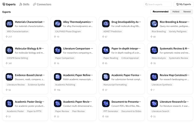Click the PPT Generator tag

tap(111, 111)
